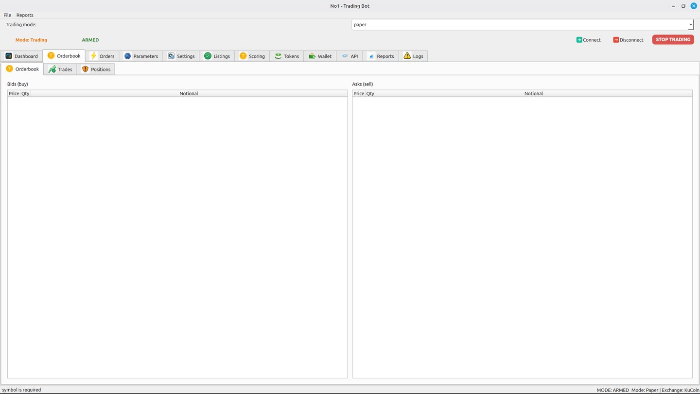Click the 'symbol is required' status message
The height and width of the screenshot is (394, 700).
click(x=21, y=390)
